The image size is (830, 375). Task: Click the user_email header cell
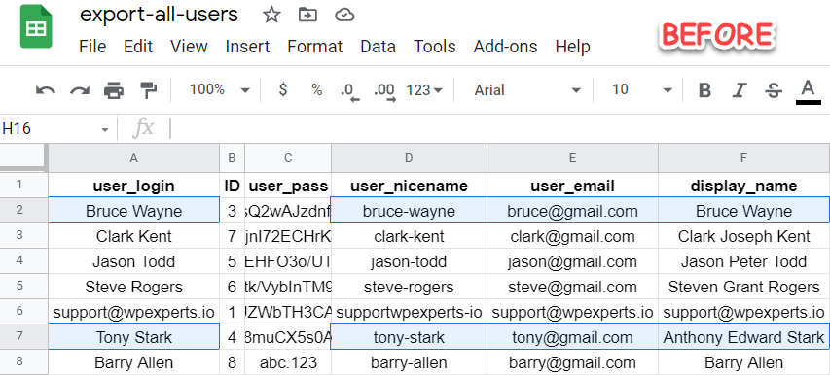pyautogui.click(x=573, y=186)
